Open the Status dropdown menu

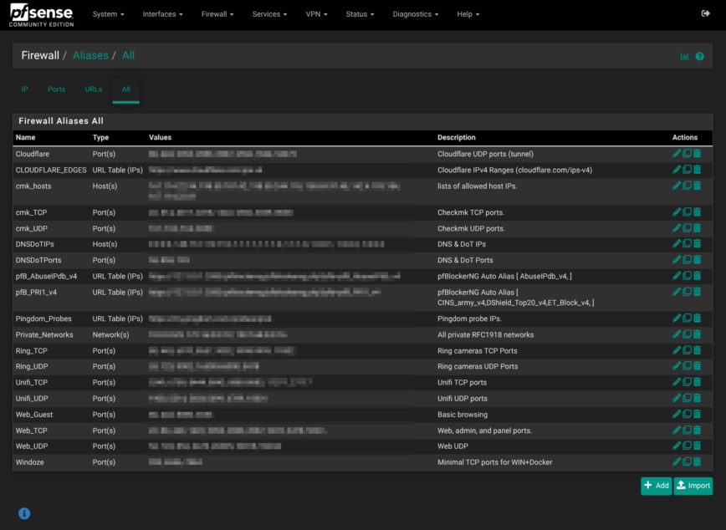click(360, 14)
